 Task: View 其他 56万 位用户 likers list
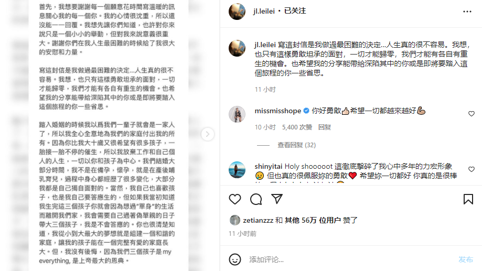(313, 220)
